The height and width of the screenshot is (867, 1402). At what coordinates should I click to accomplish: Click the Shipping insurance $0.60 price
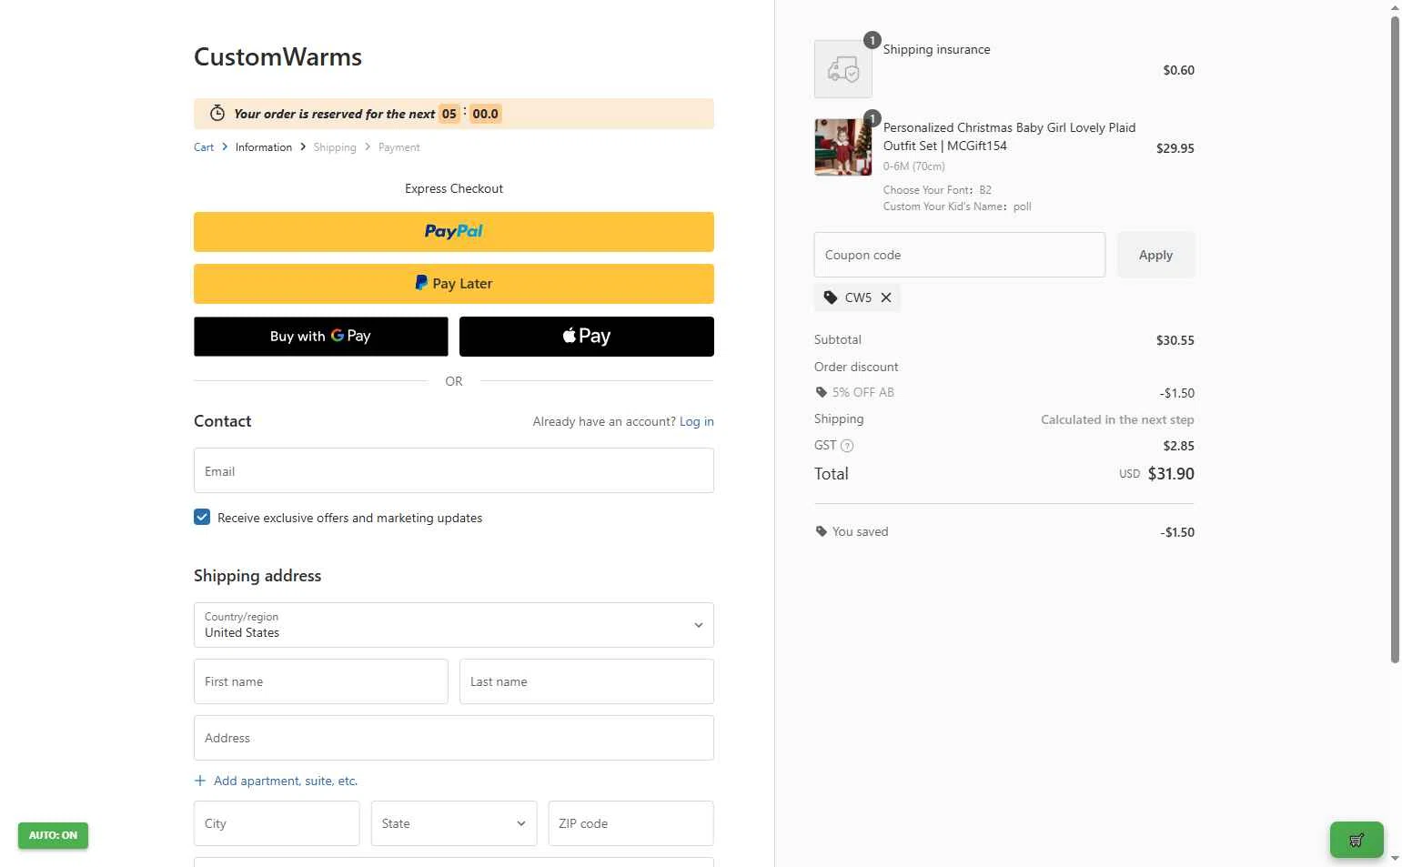(x=1178, y=70)
